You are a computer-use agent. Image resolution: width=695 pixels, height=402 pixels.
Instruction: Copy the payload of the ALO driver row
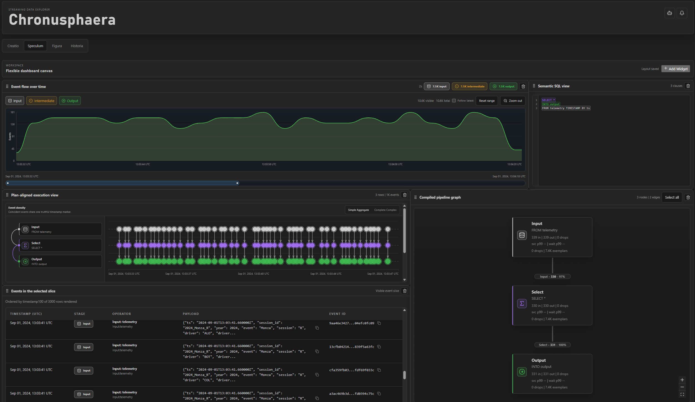click(317, 328)
